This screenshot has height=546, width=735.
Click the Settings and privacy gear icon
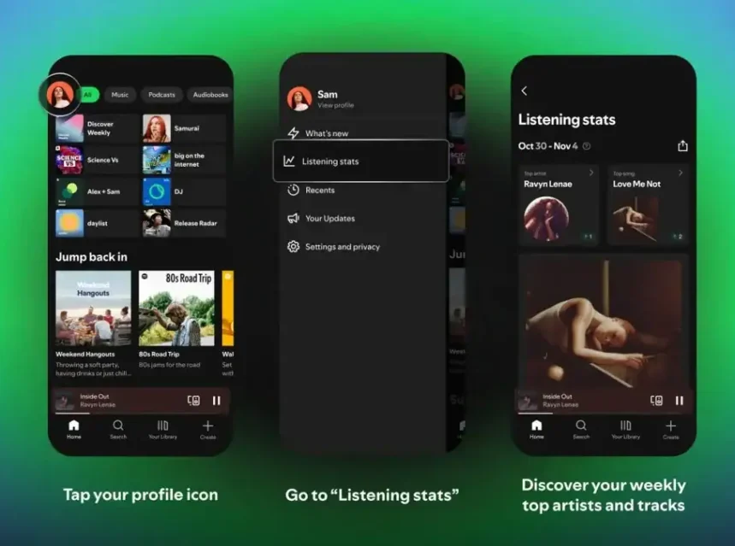click(293, 247)
